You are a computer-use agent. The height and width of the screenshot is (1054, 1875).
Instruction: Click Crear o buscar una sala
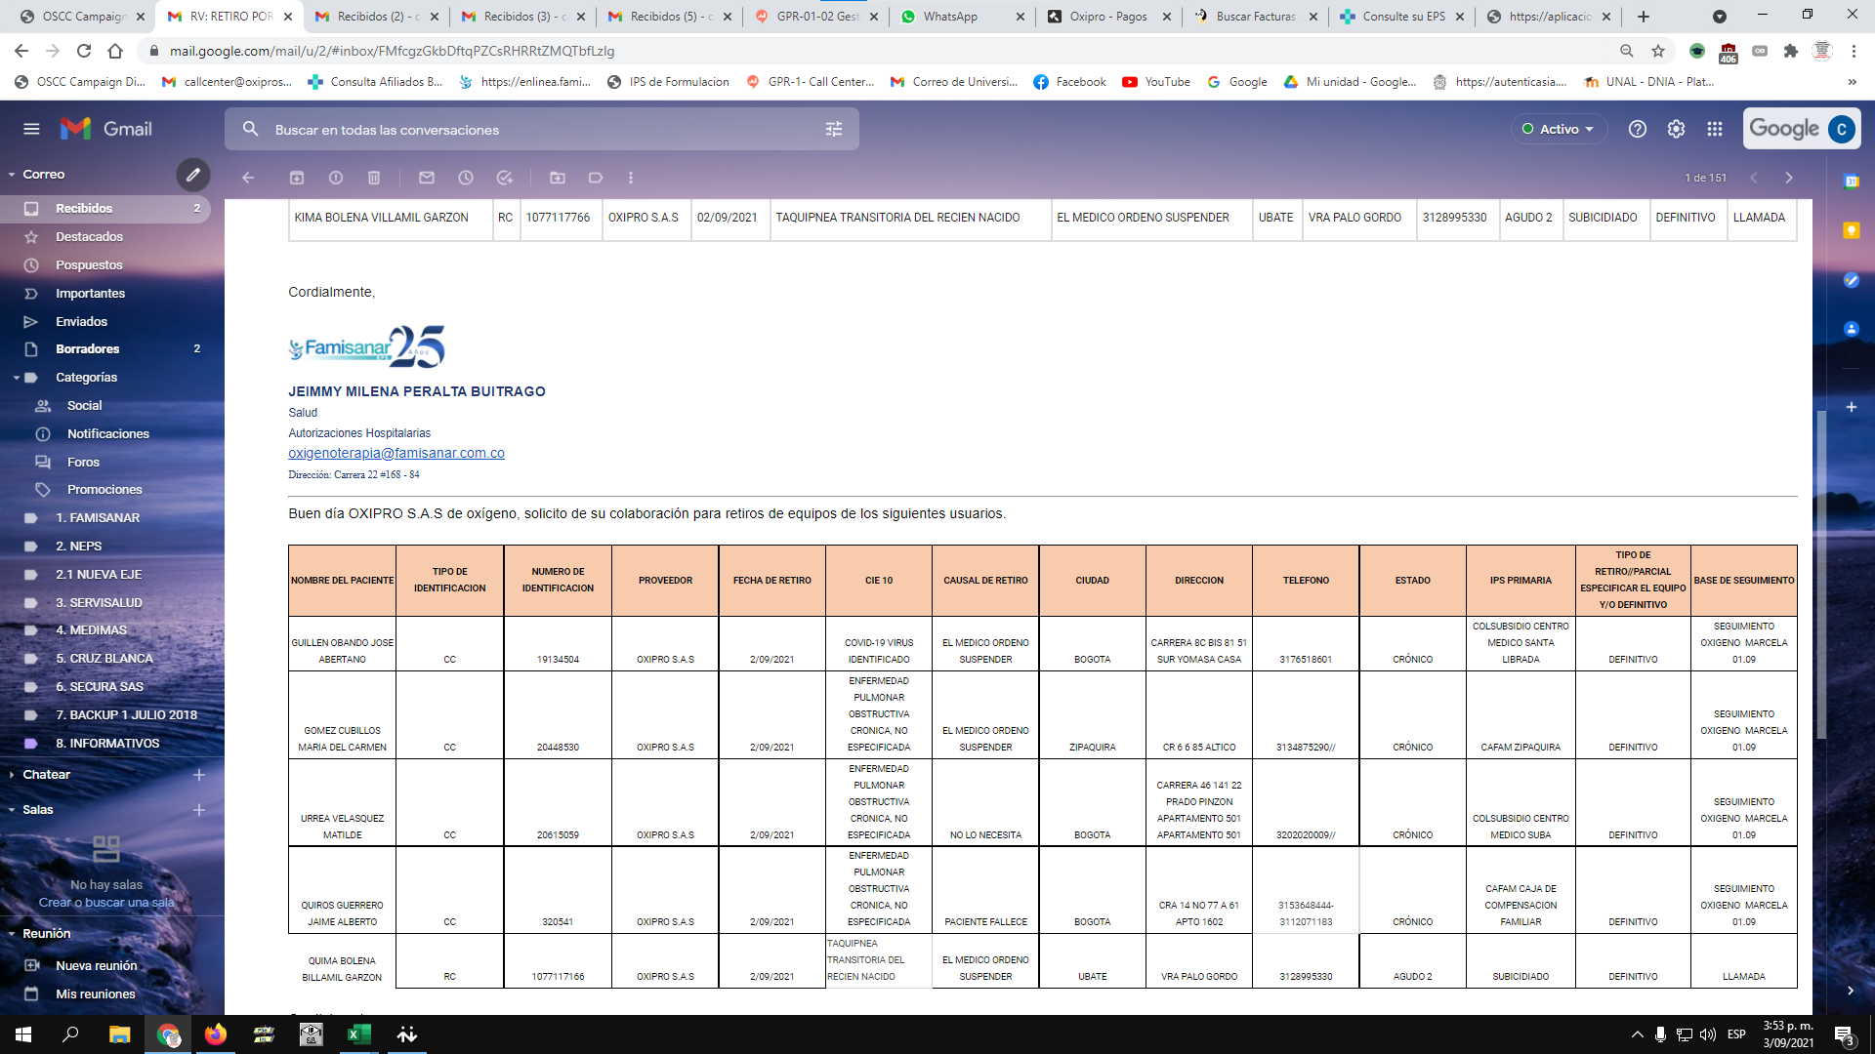click(106, 903)
